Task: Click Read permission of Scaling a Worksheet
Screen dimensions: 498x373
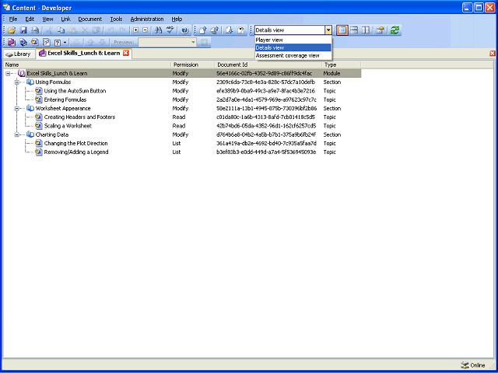Action: click(x=179, y=126)
